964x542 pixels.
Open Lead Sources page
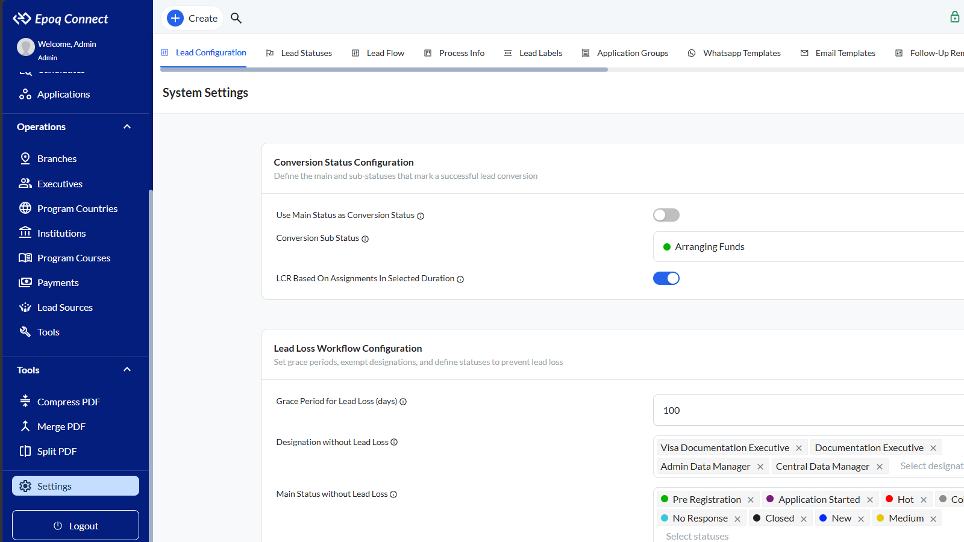65,307
